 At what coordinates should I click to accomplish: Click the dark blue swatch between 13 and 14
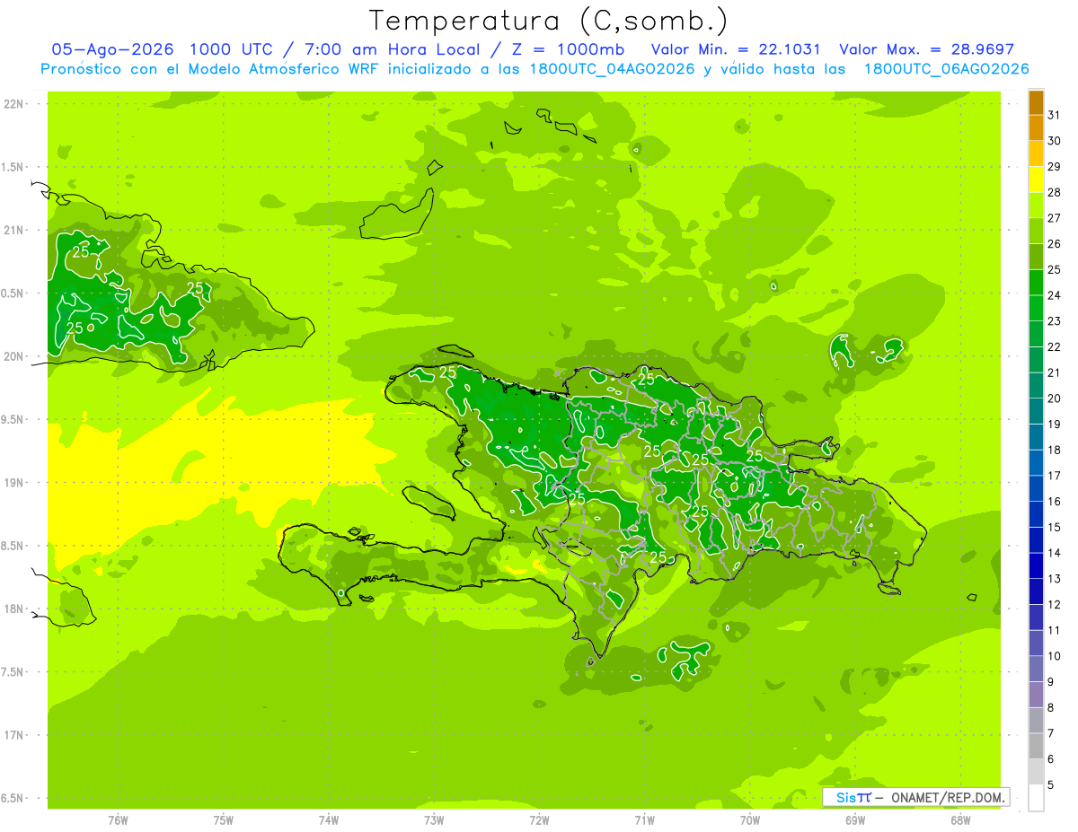click(1036, 565)
